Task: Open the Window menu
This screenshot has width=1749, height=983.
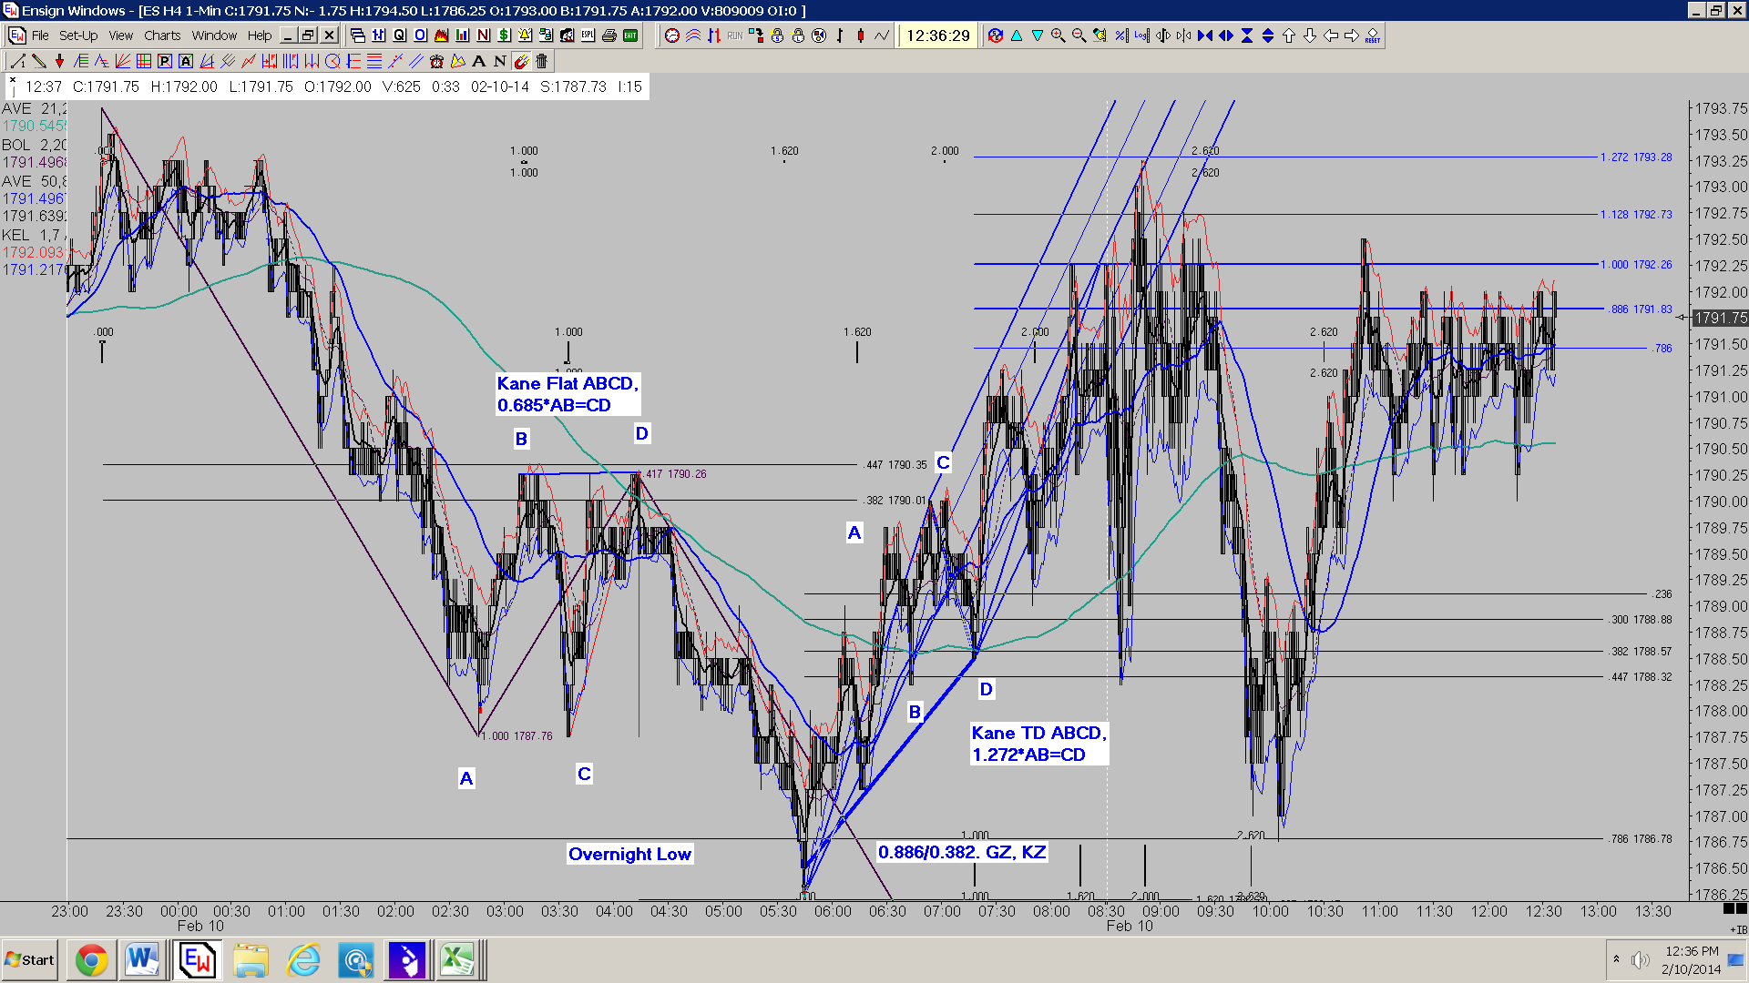Action: (214, 35)
